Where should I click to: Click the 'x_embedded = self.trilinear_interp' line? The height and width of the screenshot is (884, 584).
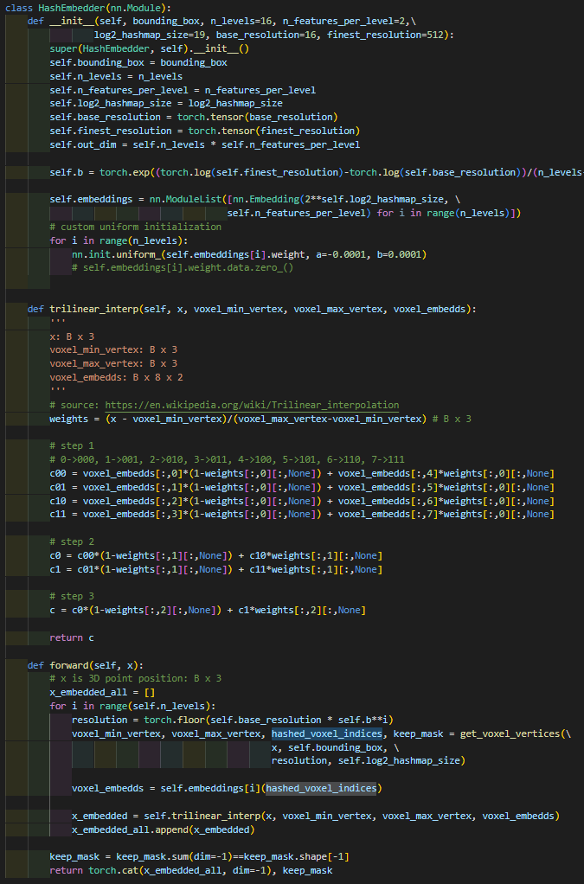(317, 816)
